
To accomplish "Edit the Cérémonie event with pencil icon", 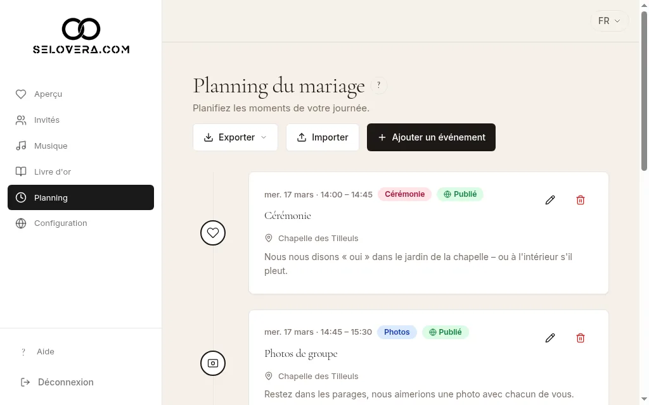I will (x=550, y=200).
